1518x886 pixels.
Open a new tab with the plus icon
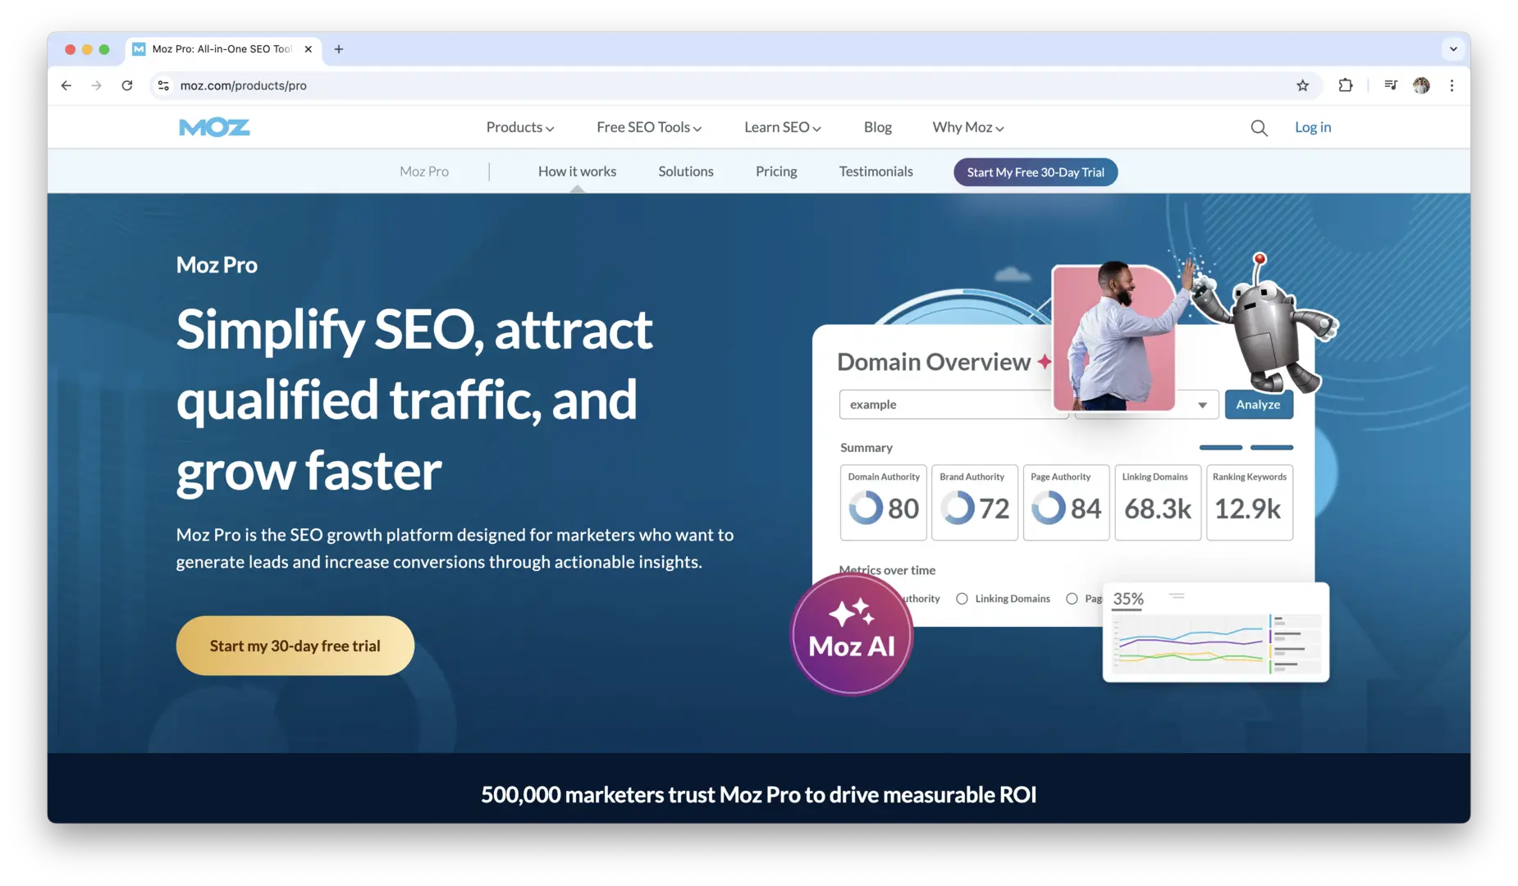tap(339, 49)
